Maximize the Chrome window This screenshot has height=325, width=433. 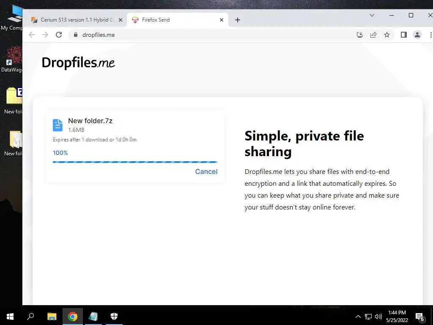(411, 16)
